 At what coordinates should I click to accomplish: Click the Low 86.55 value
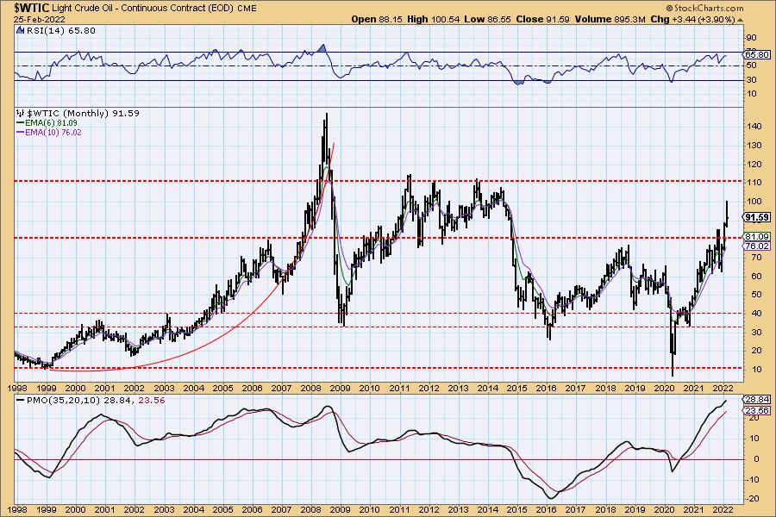[x=488, y=19]
